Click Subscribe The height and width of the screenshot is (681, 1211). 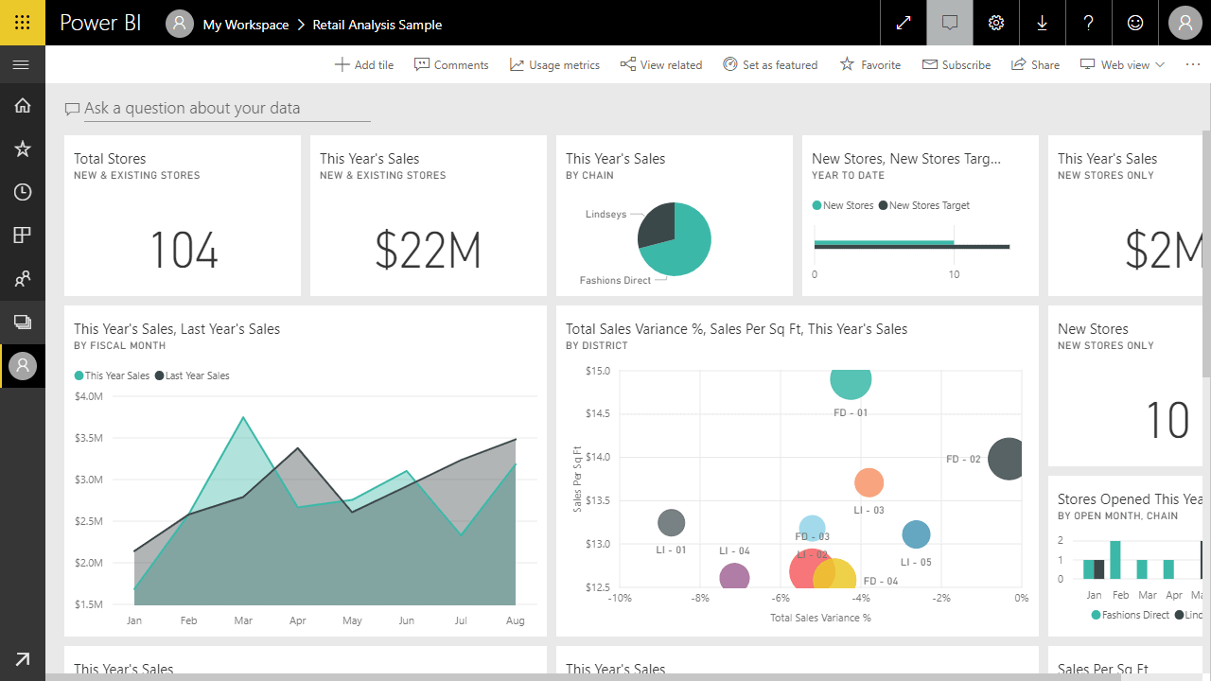point(957,65)
